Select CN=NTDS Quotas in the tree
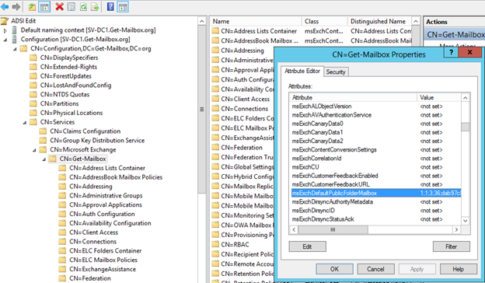Image resolution: width=485 pixels, height=283 pixels. 65,95
